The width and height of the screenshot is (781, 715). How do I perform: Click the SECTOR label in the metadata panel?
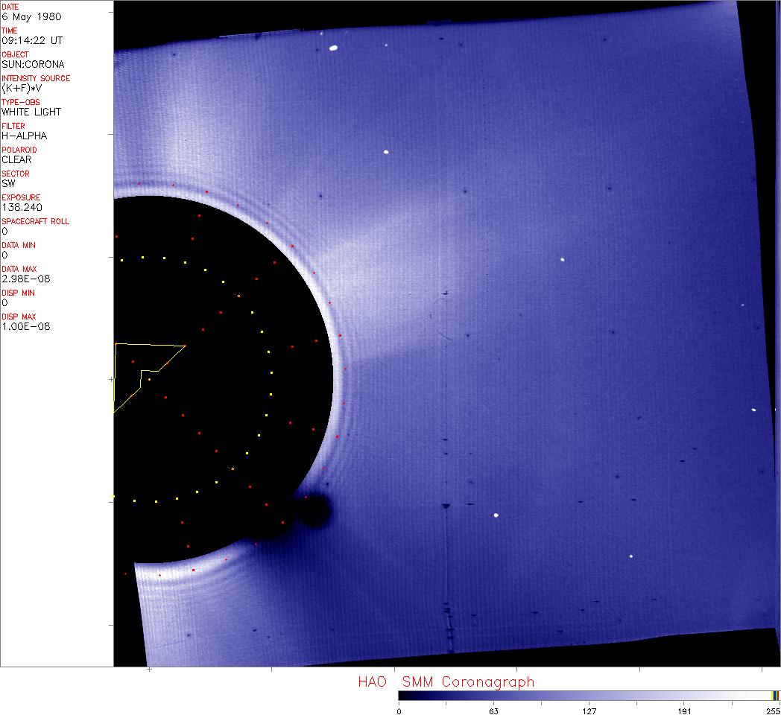pyautogui.click(x=16, y=174)
